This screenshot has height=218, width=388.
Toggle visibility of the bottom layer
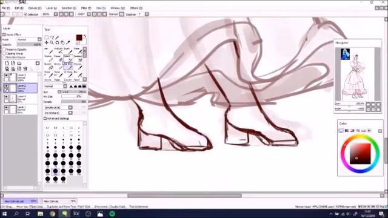6,108
